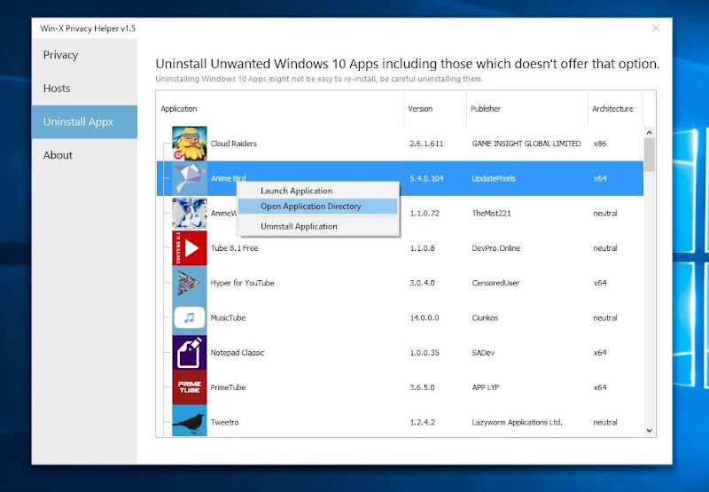
Task: Choose Open Application Directory menu entry
Action: coord(317,207)
